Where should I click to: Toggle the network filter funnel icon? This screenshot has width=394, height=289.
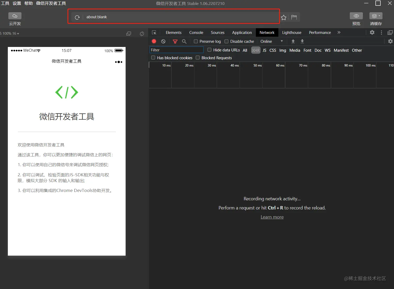tap(175, 41)
